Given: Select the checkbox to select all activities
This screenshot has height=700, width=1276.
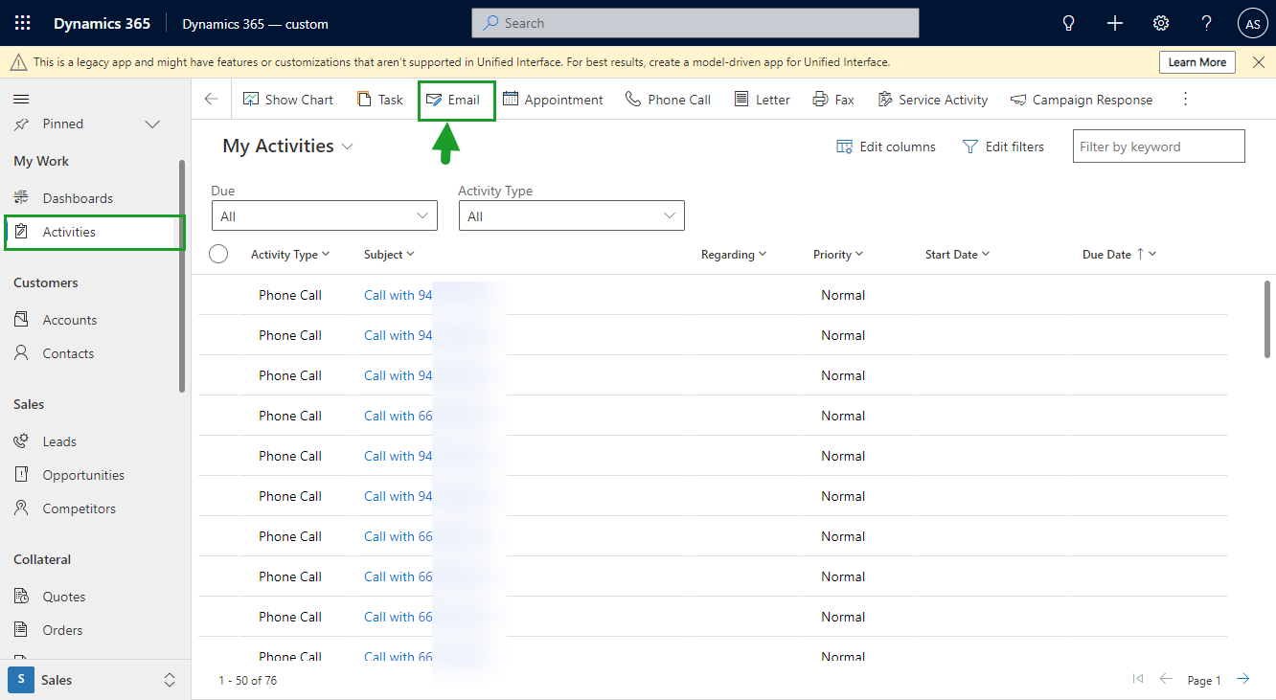Looking at the screenshot, I should (218, 254).
